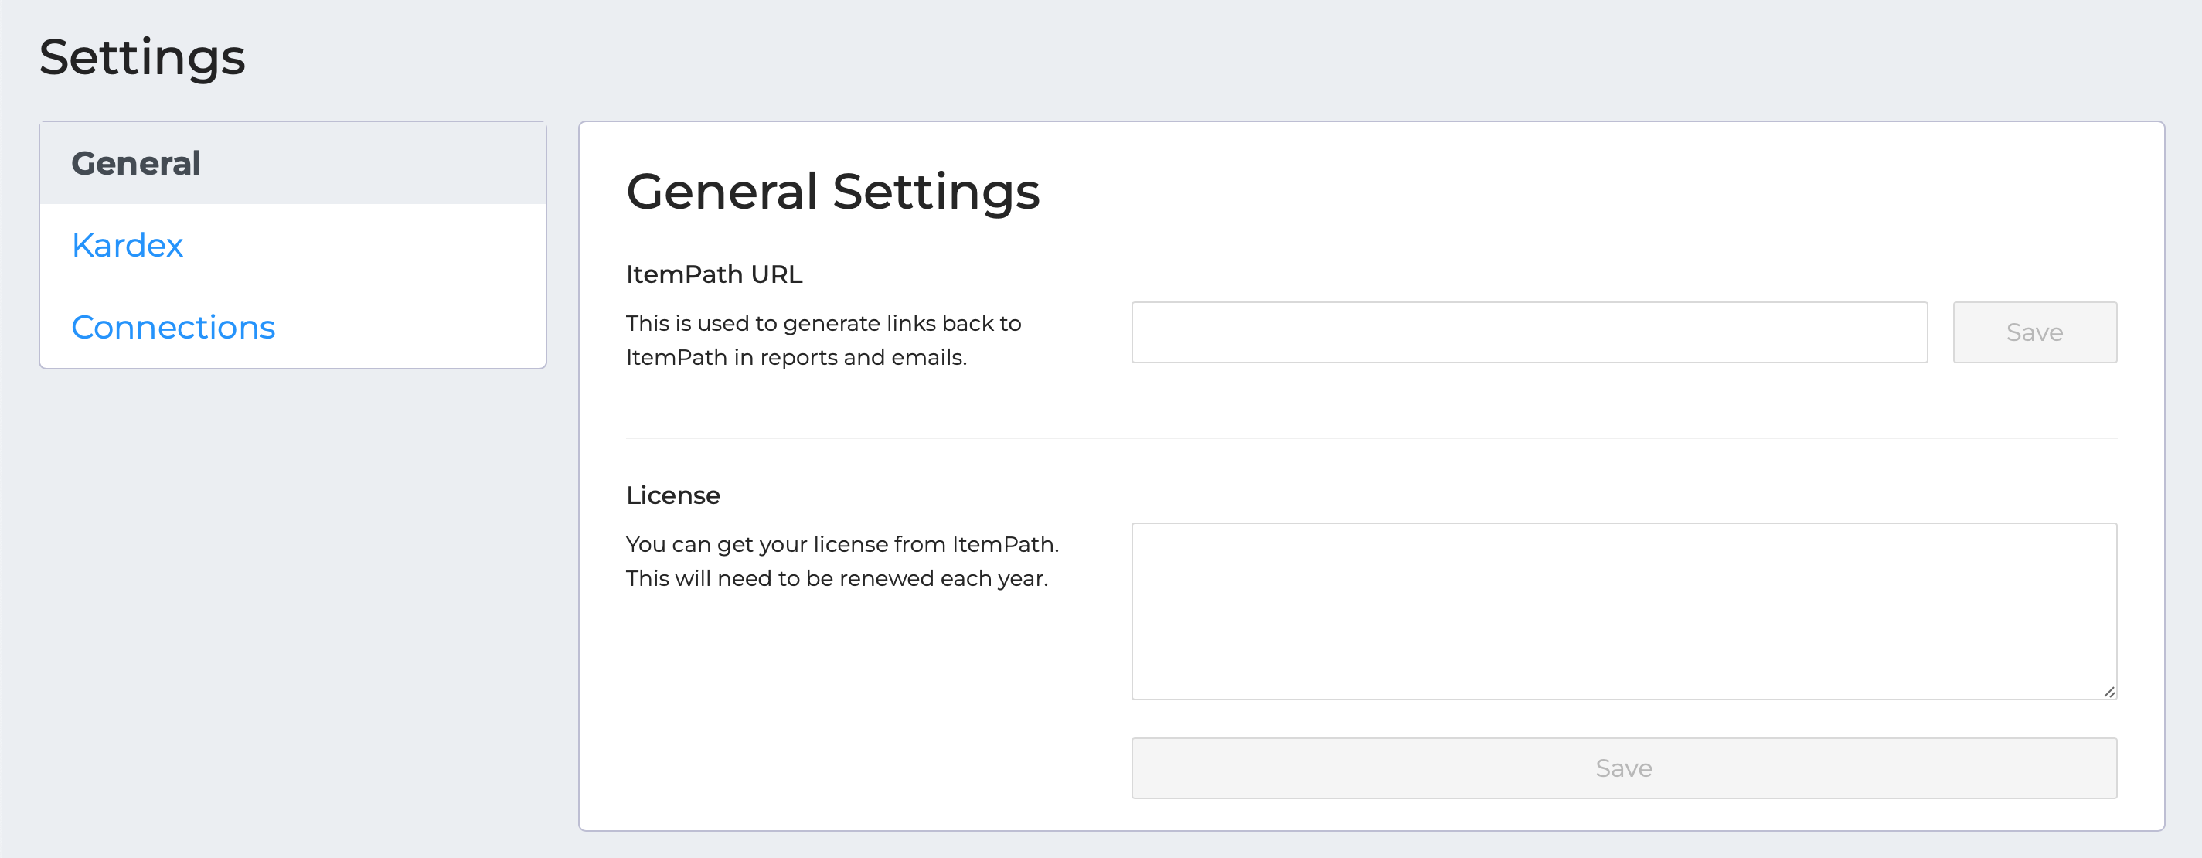The height and width of the screenshot is (858, 2202).
Task: Click 'This is used to generate links' description
Action: [x=823, y=340]
